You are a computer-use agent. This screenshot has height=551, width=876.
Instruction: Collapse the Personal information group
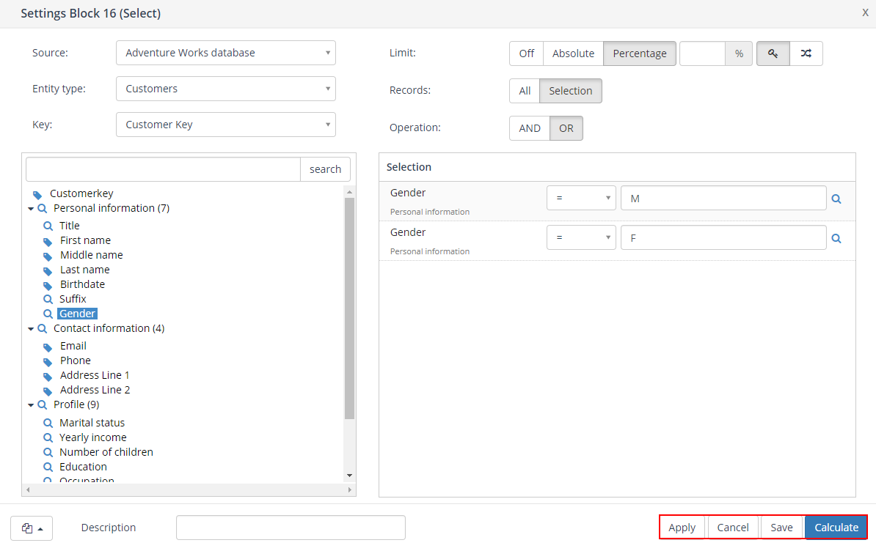pyautogui.click(x=31, y=209)
